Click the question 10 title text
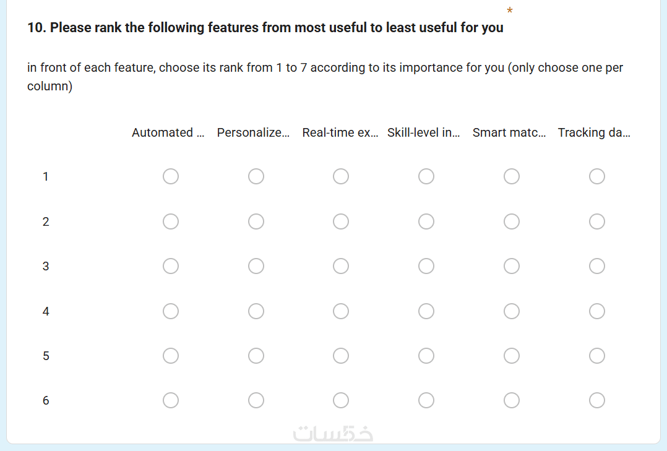This screenshot has width=667, height=451. tap(265, 28)
